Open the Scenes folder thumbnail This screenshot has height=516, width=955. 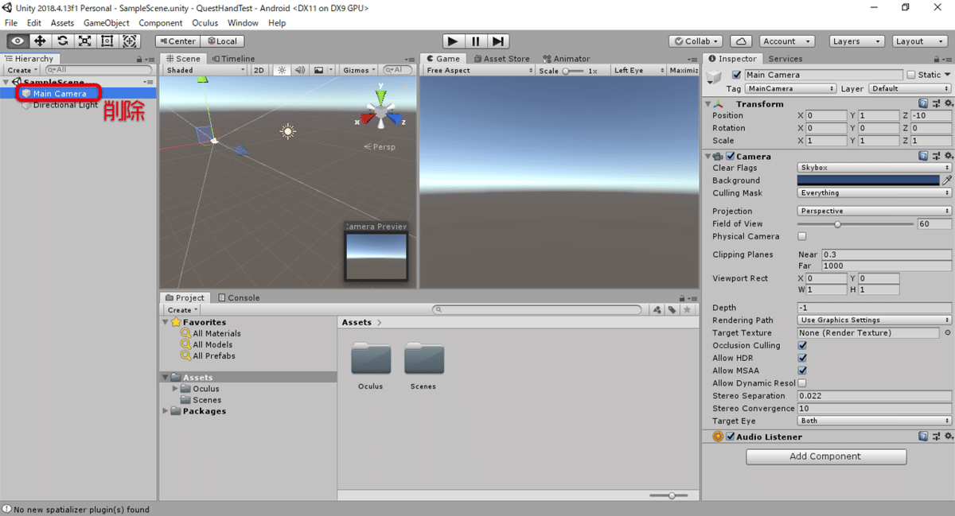(423, 359)
